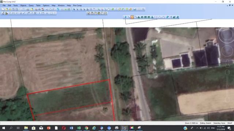
Task: Select the Line drawing tool
Action: (129, 17)
